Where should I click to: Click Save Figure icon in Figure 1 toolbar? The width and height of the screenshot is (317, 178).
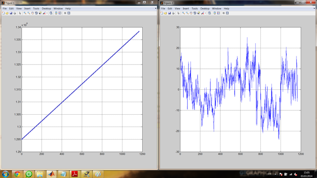point(11,13)
